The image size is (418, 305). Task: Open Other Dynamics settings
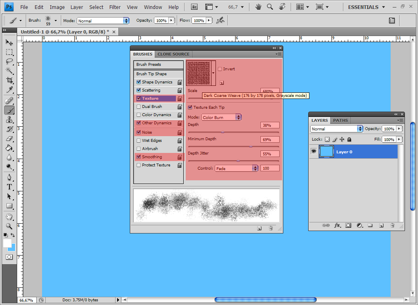(156, 123)
